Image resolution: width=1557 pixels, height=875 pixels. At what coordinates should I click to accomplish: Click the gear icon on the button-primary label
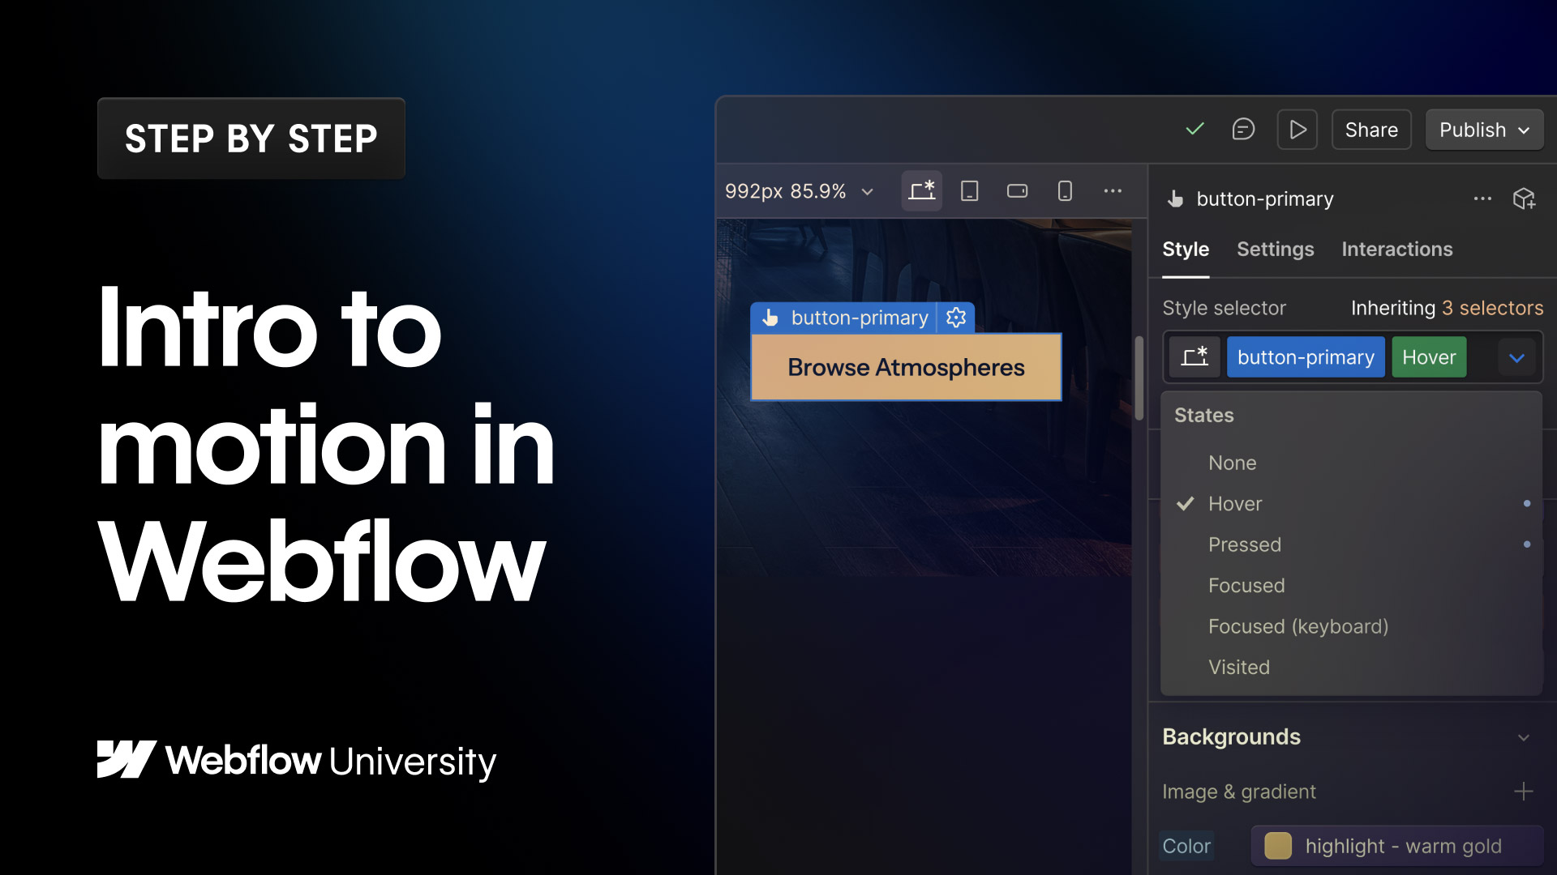tap(955, 318)
